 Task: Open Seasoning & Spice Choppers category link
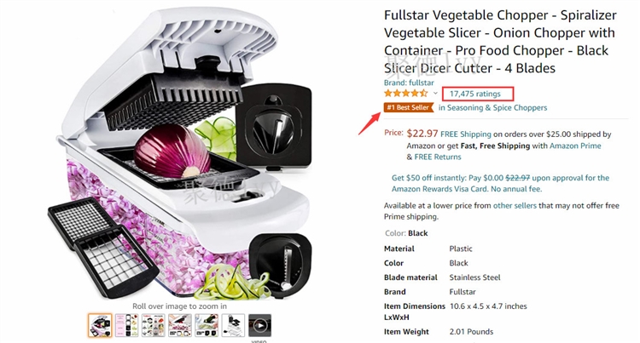(x=492, y=108)
